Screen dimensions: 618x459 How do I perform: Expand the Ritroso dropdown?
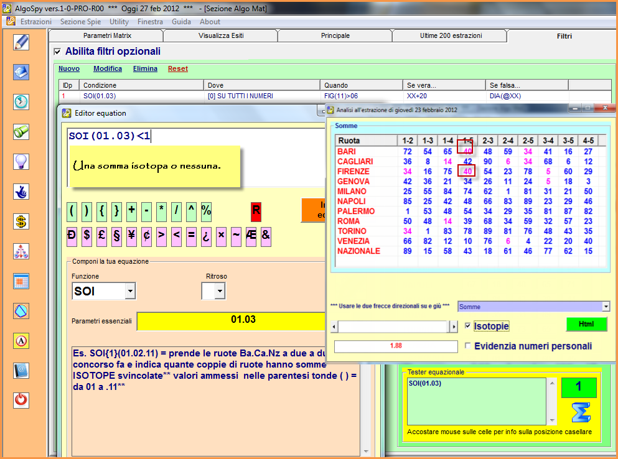219,291
